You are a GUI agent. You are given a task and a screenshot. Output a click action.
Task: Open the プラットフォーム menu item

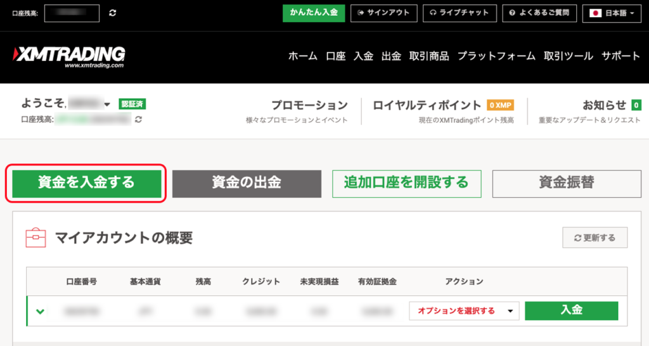(x=496, y=56)
